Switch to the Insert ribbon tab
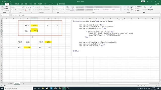The width and height of the screenshot is (161, 90). coord(11,4)
